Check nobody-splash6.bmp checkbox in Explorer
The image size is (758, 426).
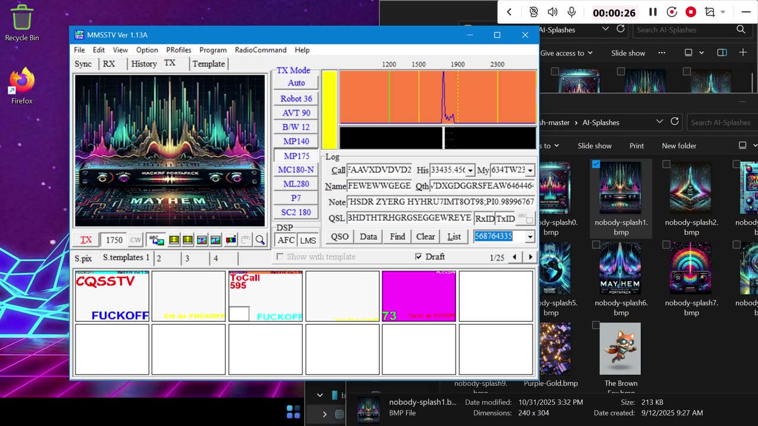[x=596, y=244]
